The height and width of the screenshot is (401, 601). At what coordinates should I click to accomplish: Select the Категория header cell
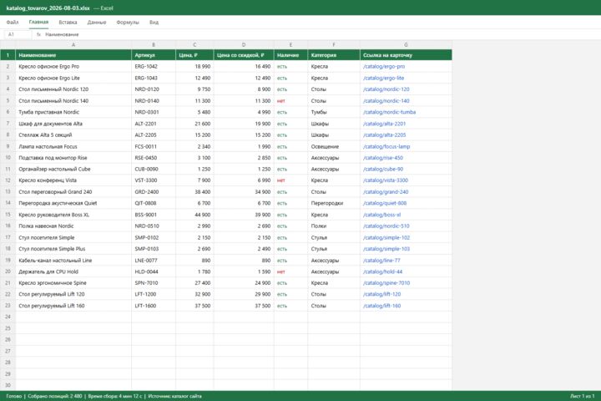pyautogui.click(x=333, y=55)
